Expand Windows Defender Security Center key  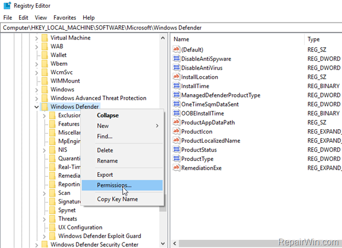point(37,245)
